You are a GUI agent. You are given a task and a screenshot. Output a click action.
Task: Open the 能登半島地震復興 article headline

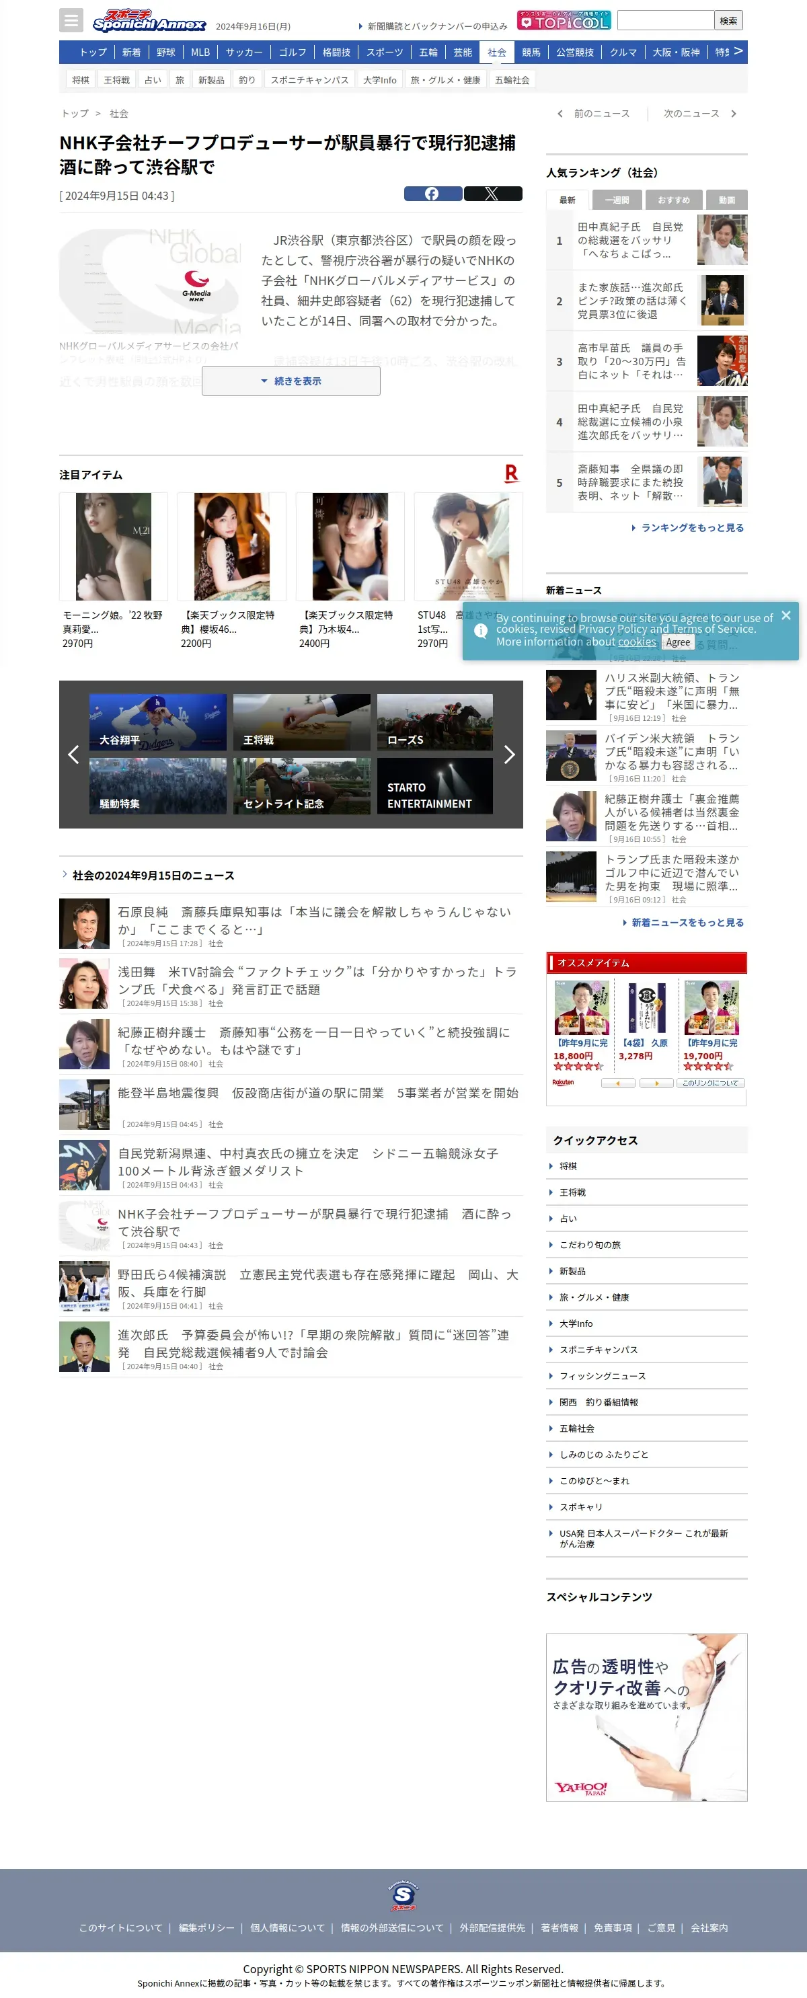click(x=318, y=1093)
